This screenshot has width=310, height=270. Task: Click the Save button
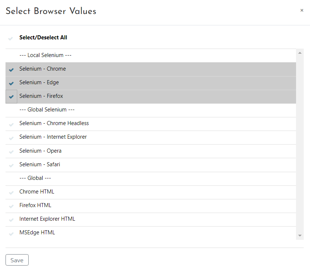click(17, 260)
